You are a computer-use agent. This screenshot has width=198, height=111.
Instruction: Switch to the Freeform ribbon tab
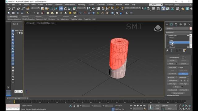pos(25,17)
